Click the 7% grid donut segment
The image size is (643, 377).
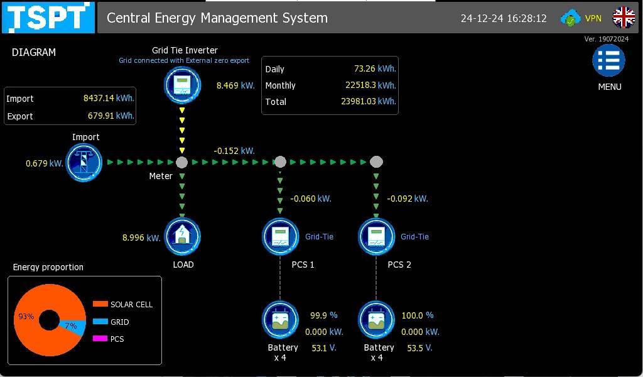[72, 326]
